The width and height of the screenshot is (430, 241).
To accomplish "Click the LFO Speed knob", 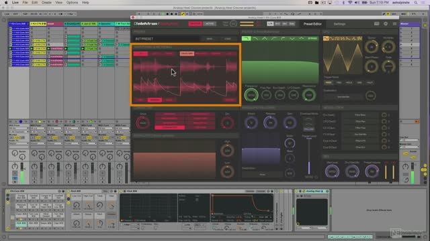I will click(x=372, y=47).
